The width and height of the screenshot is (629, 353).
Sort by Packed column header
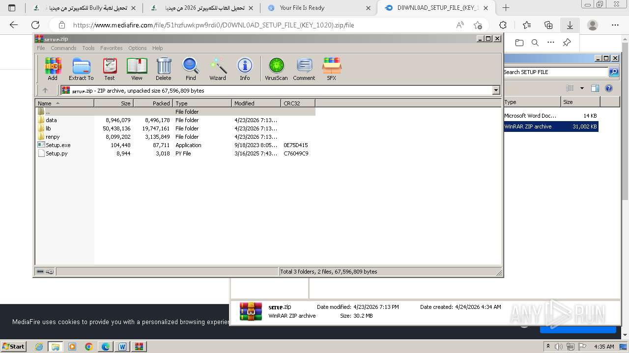coord(153,103)
